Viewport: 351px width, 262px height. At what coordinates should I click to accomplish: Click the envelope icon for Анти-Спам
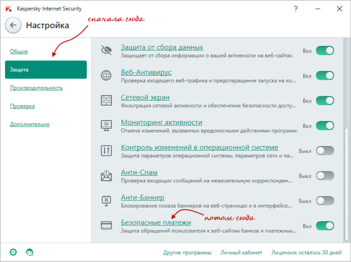coord(106,176)
